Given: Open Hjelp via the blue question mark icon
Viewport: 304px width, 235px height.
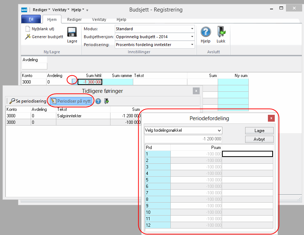Looking at the screenshot, I should point(206,32).
